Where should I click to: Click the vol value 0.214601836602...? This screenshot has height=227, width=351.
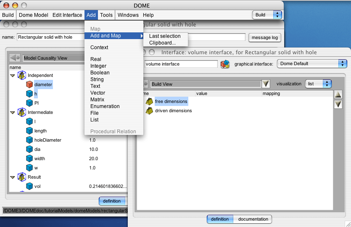pyautogui.click(x=108, y=186)
